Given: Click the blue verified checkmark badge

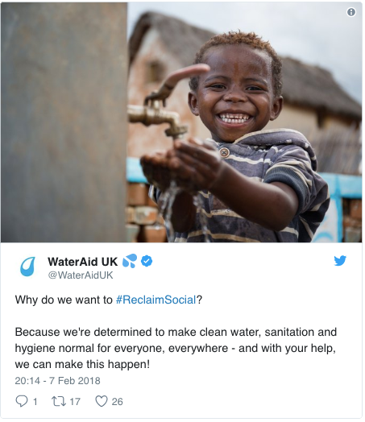Looking at the screenshot, I should coord(147,261).
